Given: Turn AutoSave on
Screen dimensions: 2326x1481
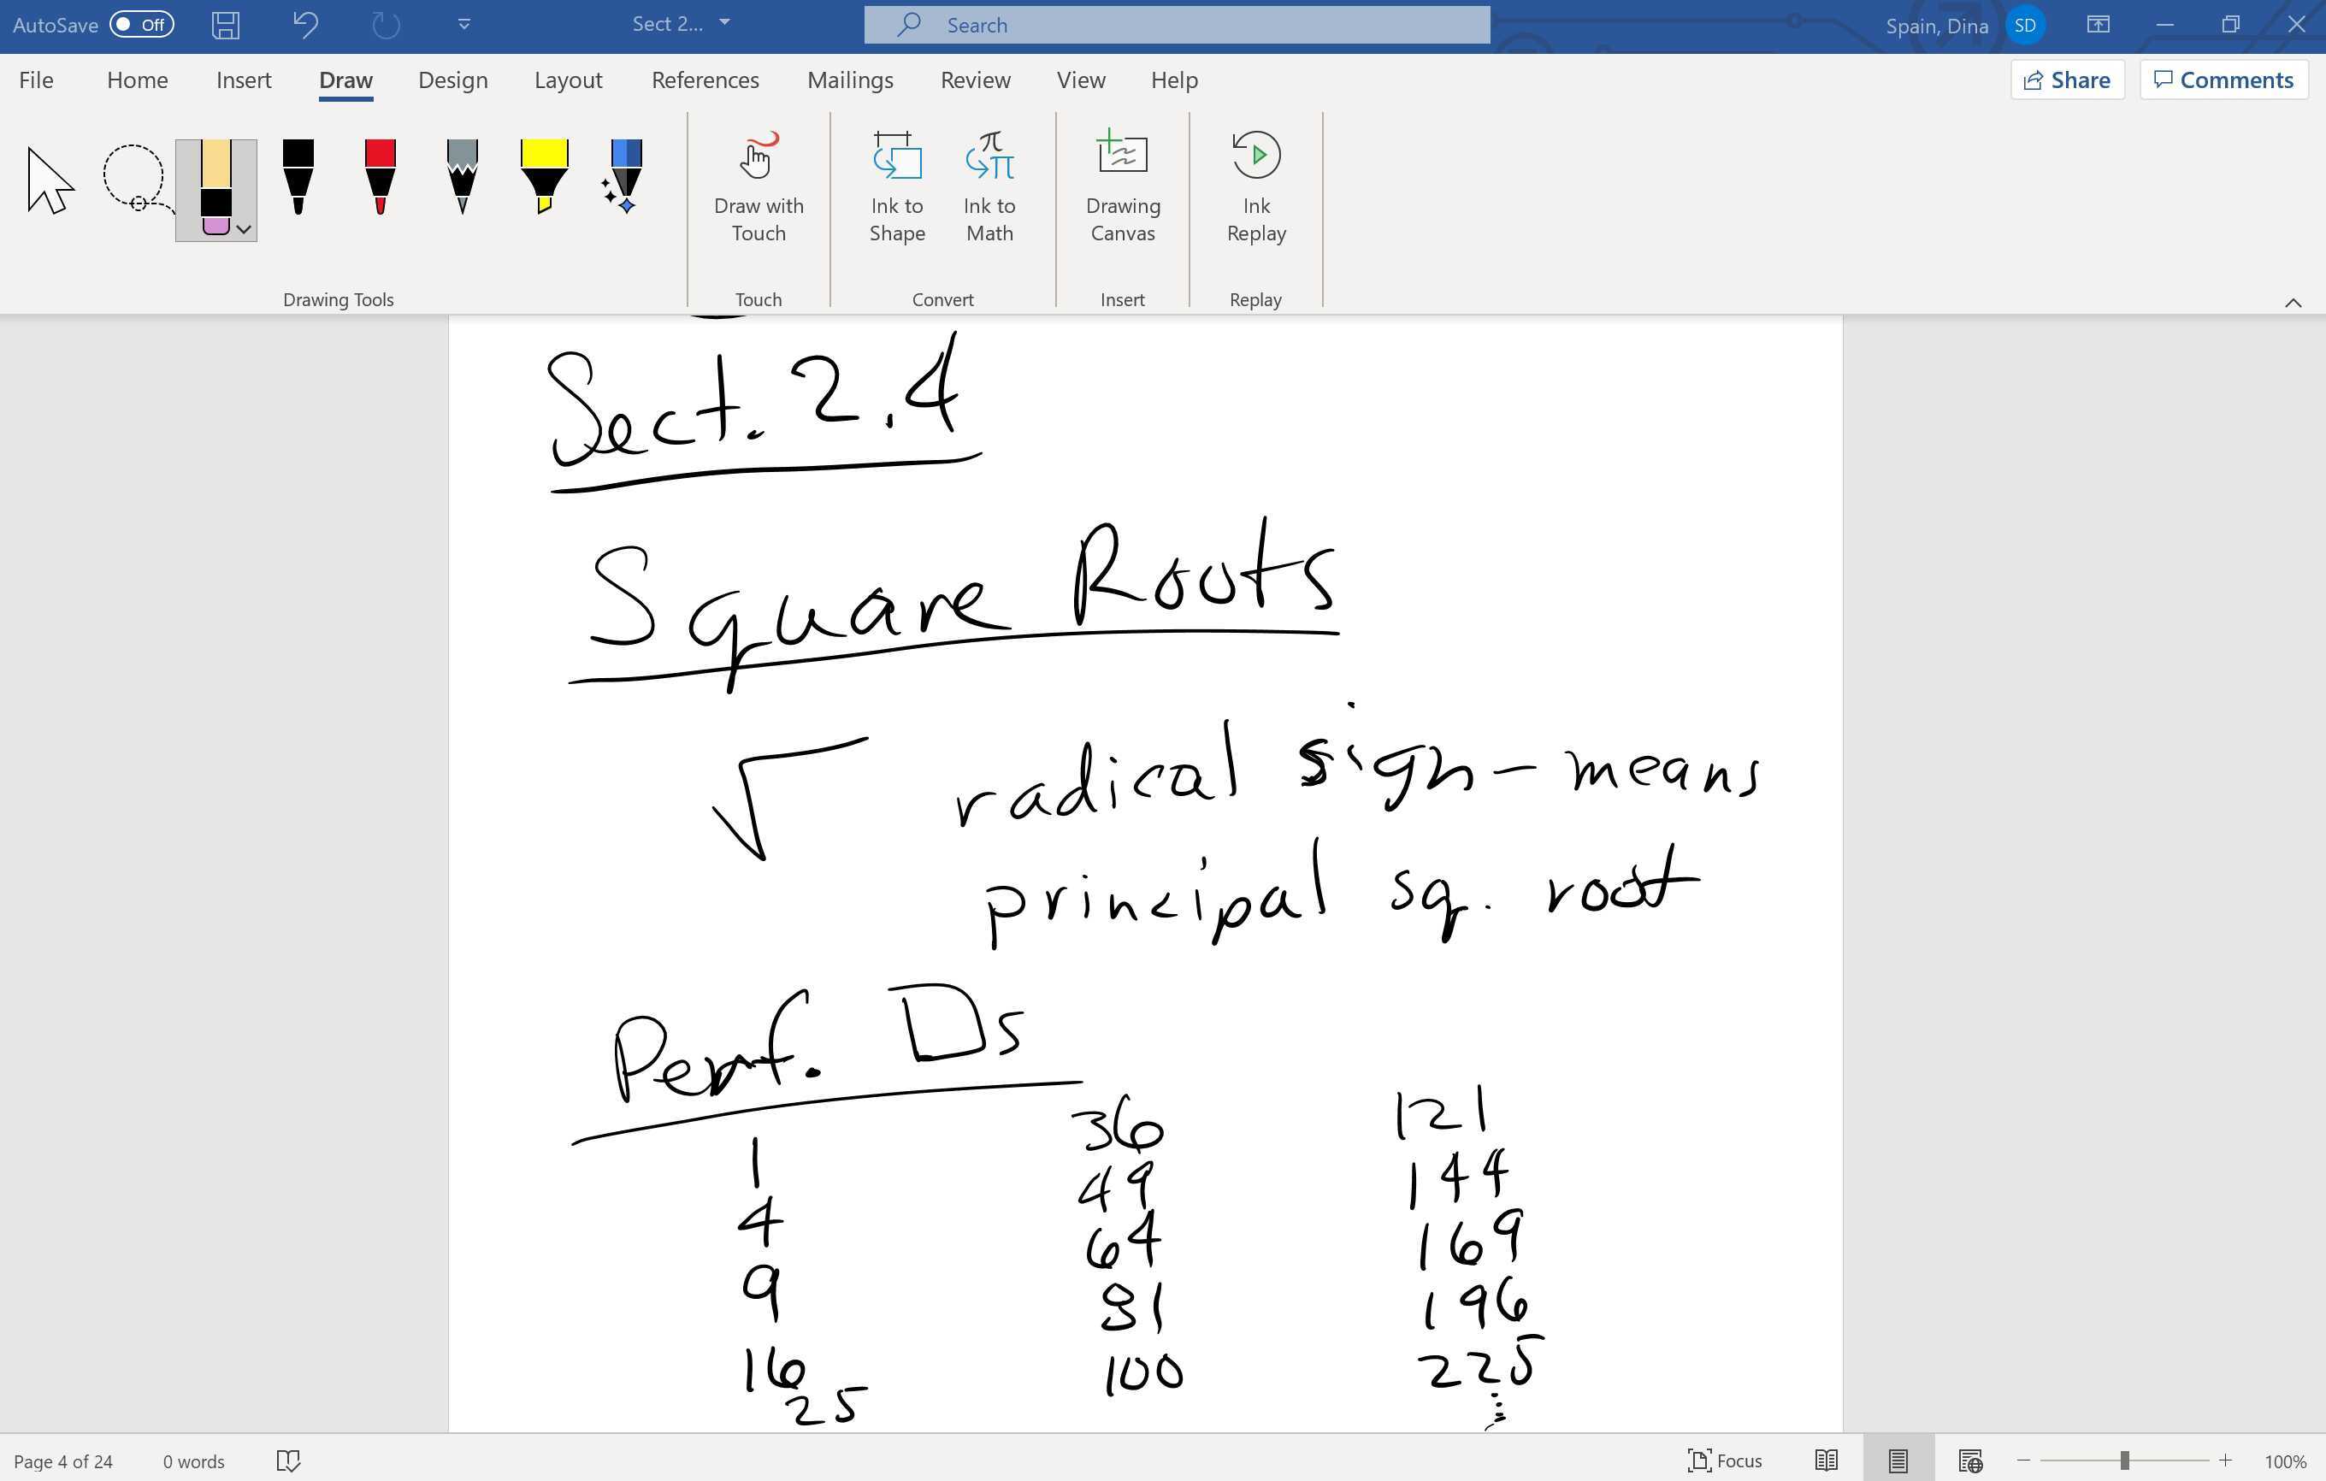Looking at the screenshot, I should click(140, 25).
